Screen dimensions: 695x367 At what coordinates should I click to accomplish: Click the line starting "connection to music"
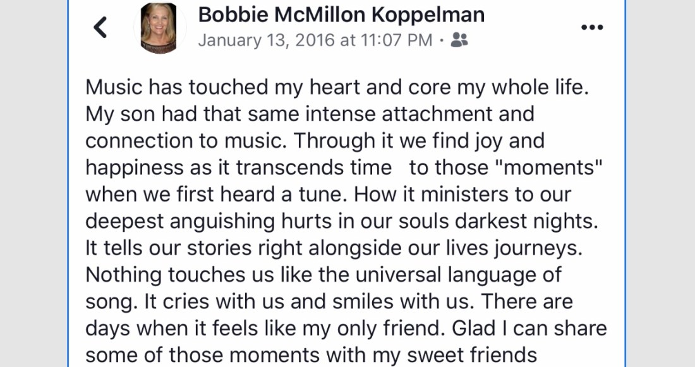click(315, 140)
